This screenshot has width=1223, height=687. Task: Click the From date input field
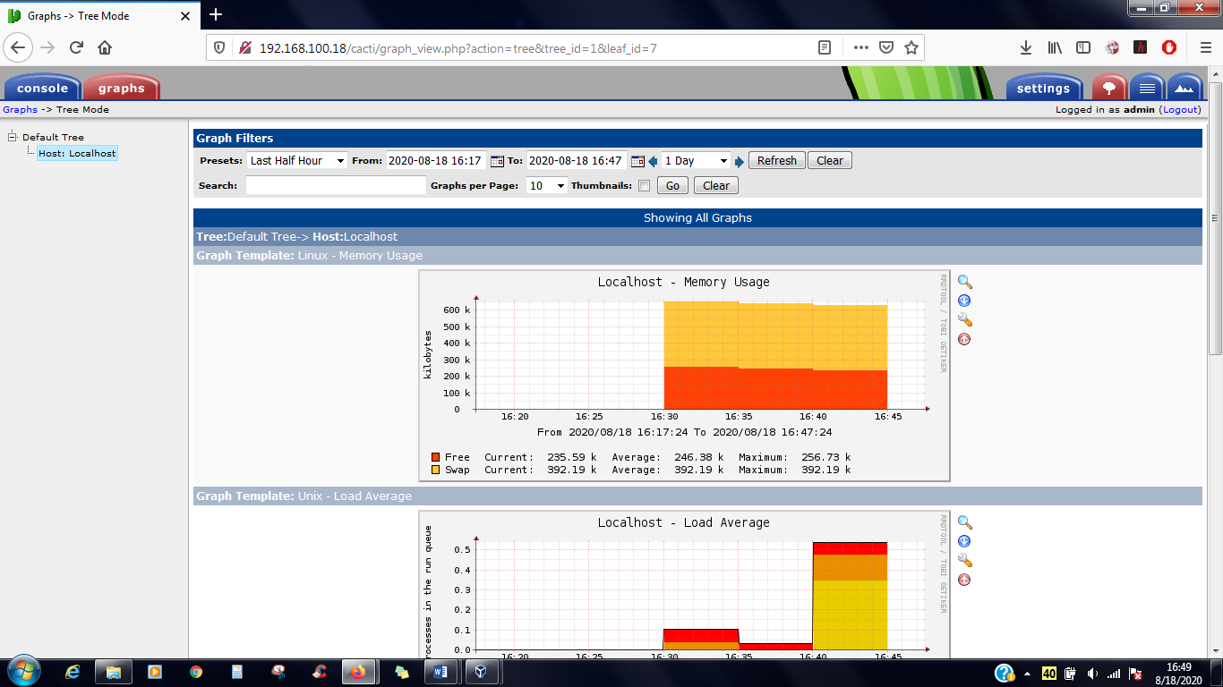436,161
